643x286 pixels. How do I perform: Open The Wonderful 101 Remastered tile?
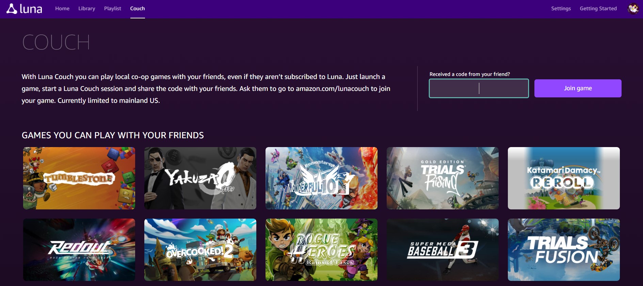click(x=321, y=178)
